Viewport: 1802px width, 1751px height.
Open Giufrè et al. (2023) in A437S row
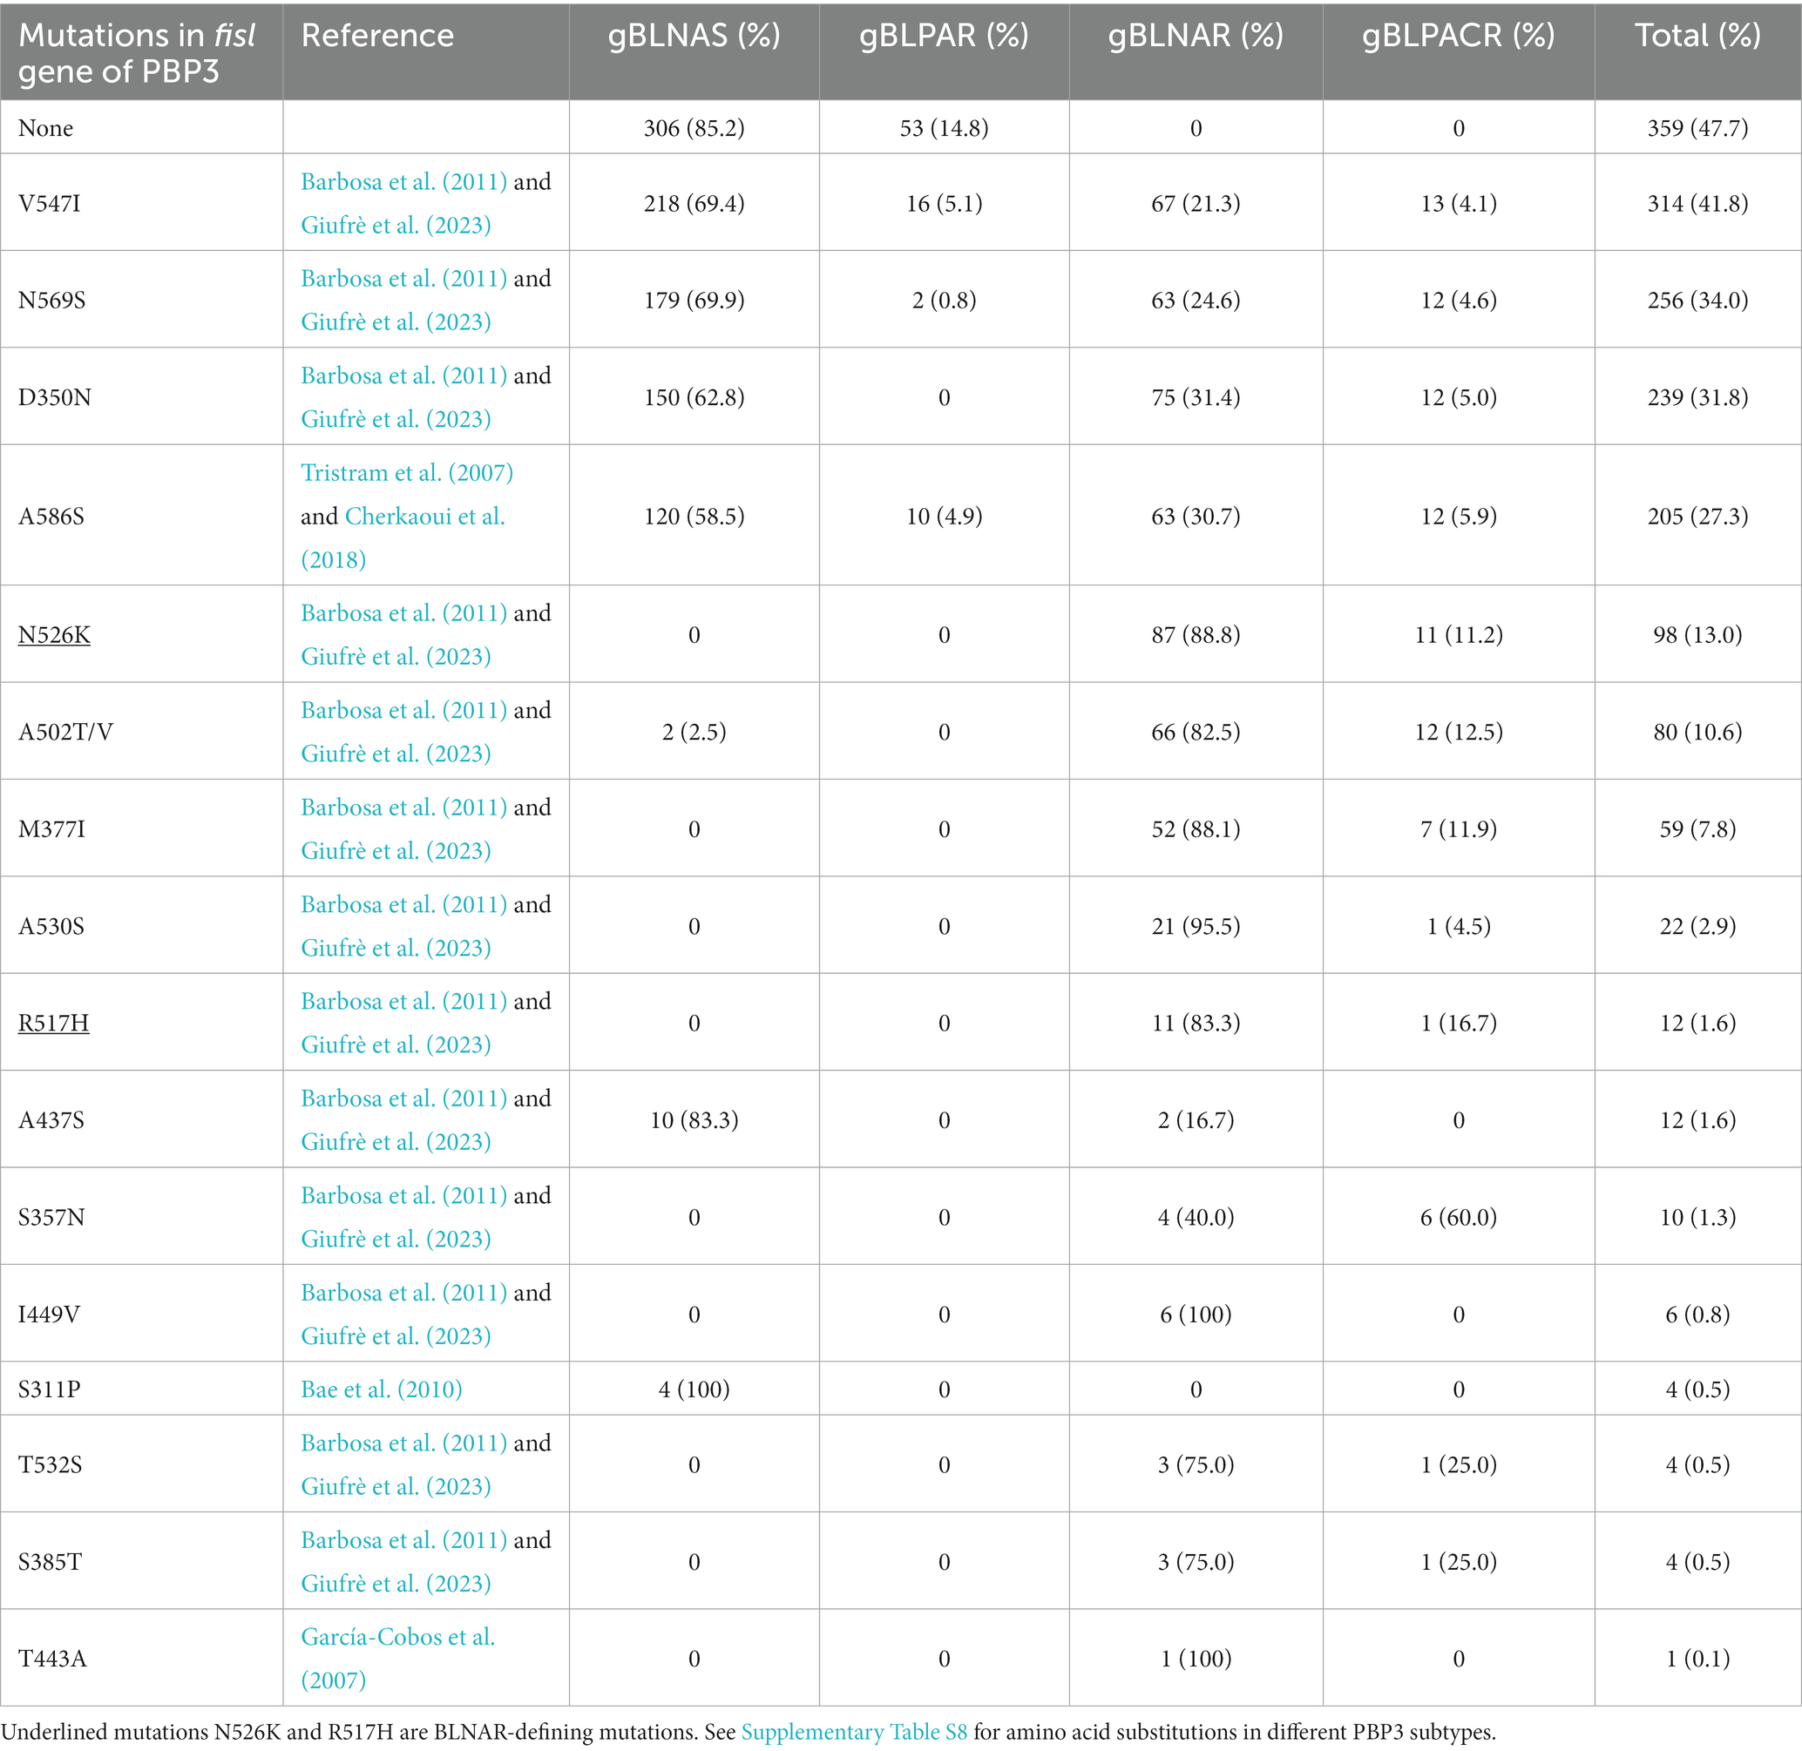tap(396, 1142)
